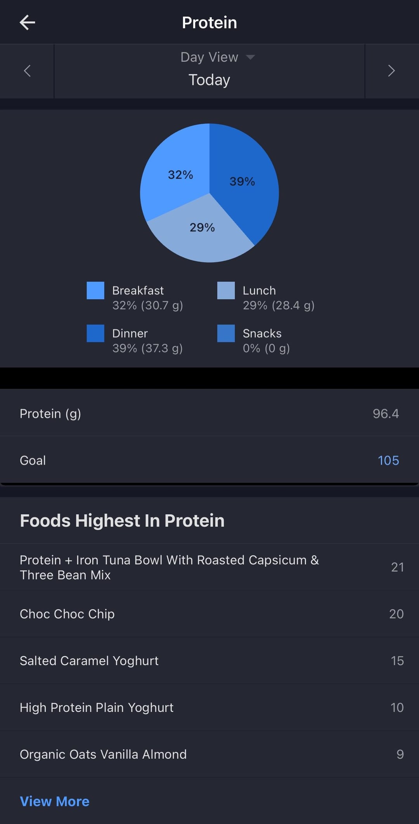Screen dimensions: 419x824
Task: Go to next day with right chevron
Action: click(x=391, y=71)
